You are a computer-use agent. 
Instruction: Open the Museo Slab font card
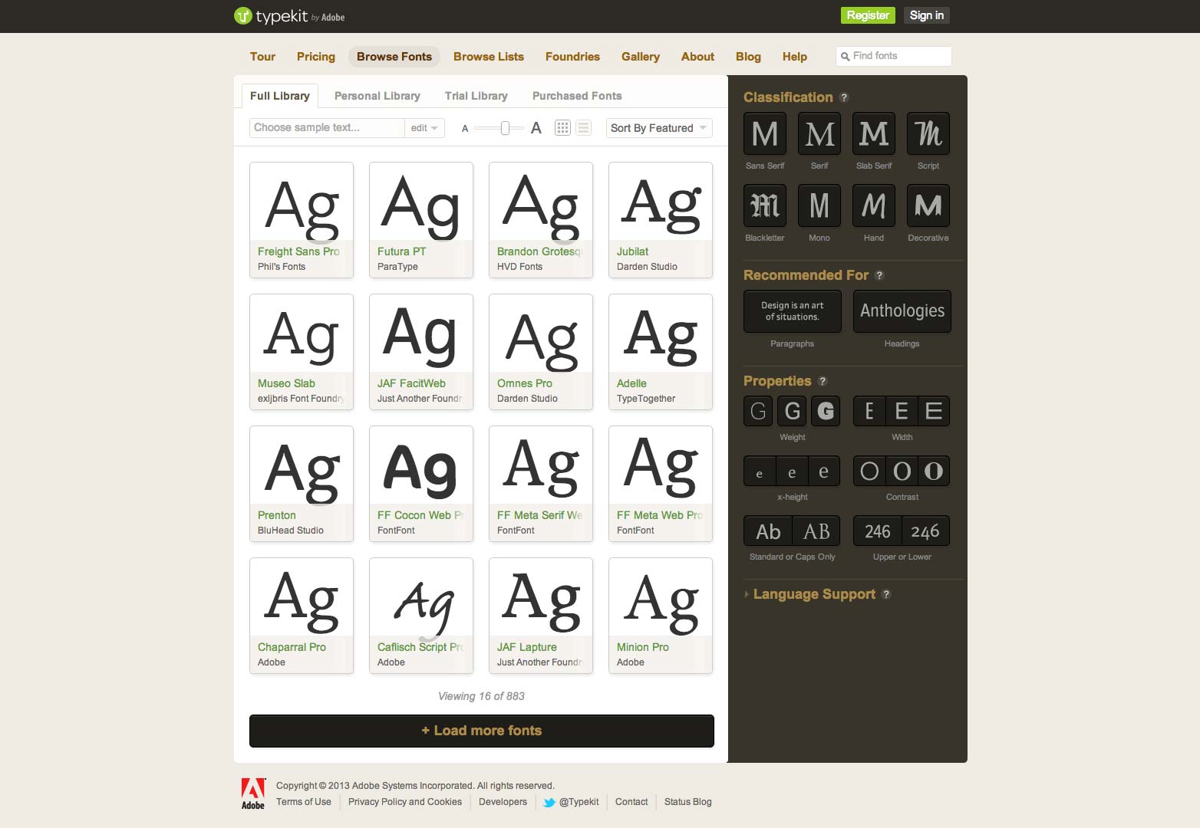tap(302, 352)
